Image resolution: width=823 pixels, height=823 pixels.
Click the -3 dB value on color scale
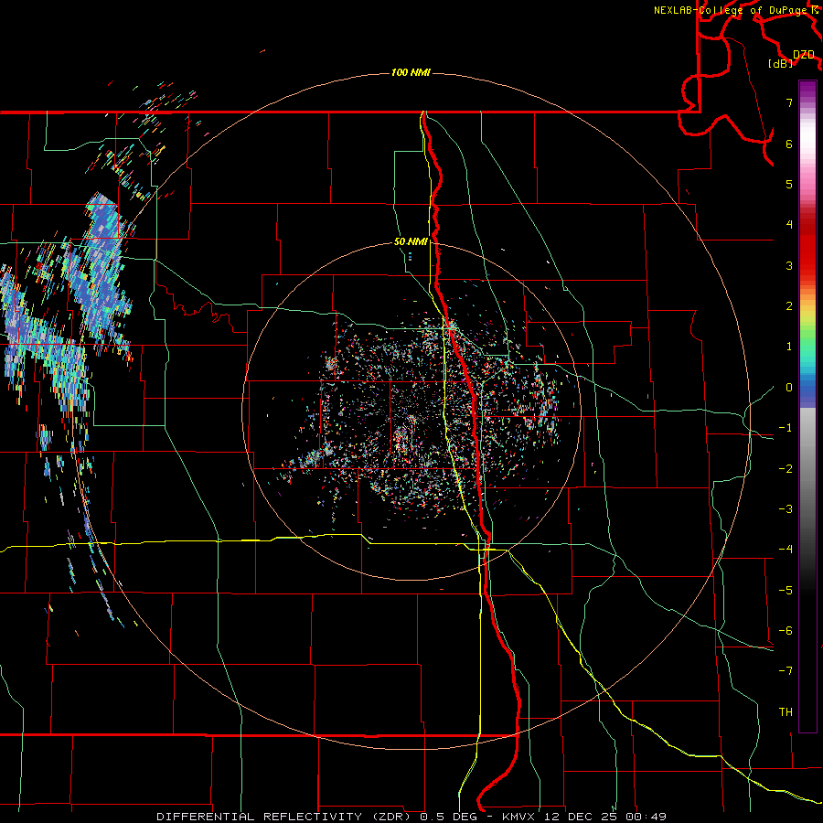(x=786, y=509)
